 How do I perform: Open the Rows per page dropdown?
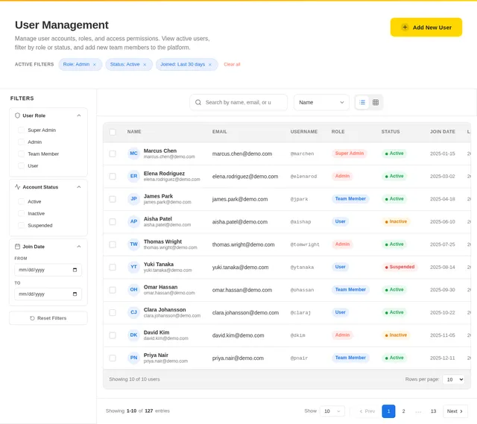pyautogui.click(x=453, y=379)
